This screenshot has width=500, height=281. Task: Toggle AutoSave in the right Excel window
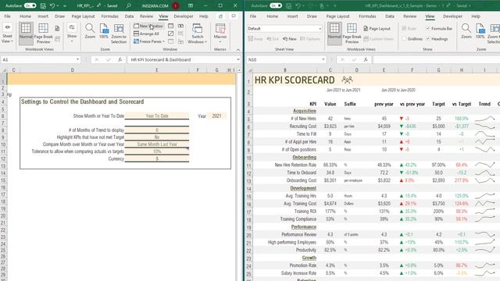(276, 5)
